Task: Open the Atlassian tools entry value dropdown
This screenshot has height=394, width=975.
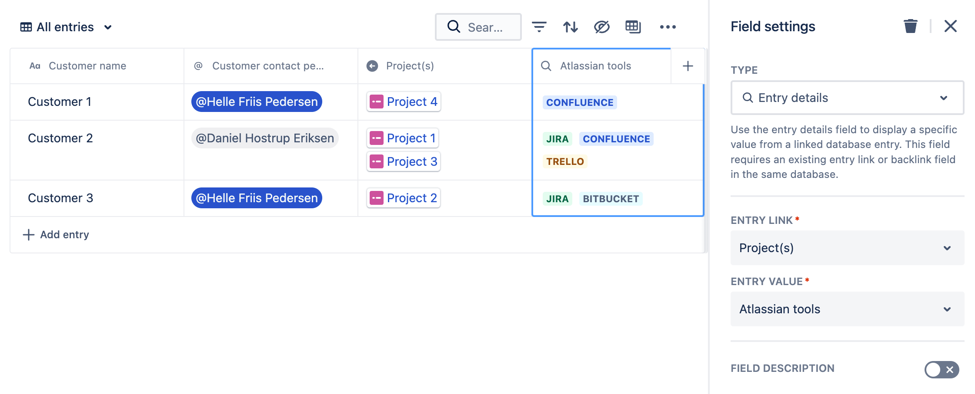Action: click(x=847, y=309)
